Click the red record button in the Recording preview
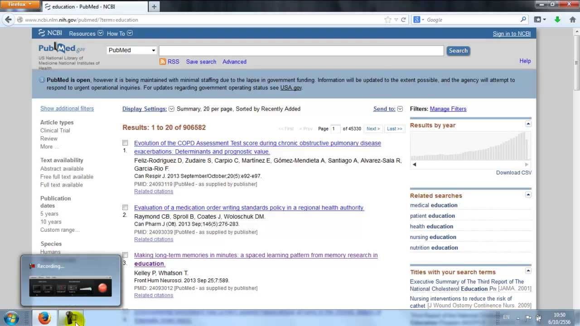The image size is (580, 326). point(103,288)
